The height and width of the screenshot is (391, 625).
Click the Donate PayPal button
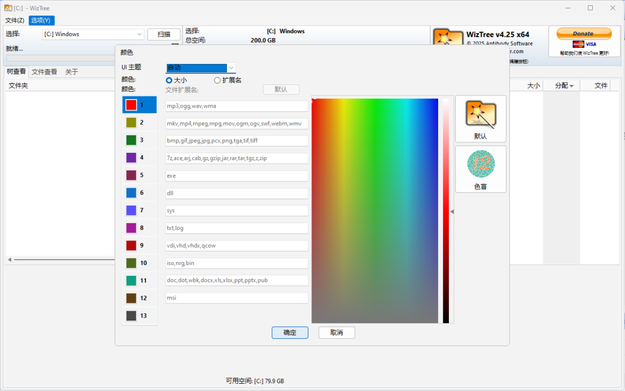[x=584, y=34]
